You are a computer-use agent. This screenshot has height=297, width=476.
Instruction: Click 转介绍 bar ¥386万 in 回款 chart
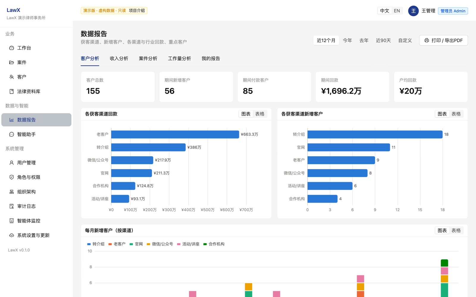point(148,147)
